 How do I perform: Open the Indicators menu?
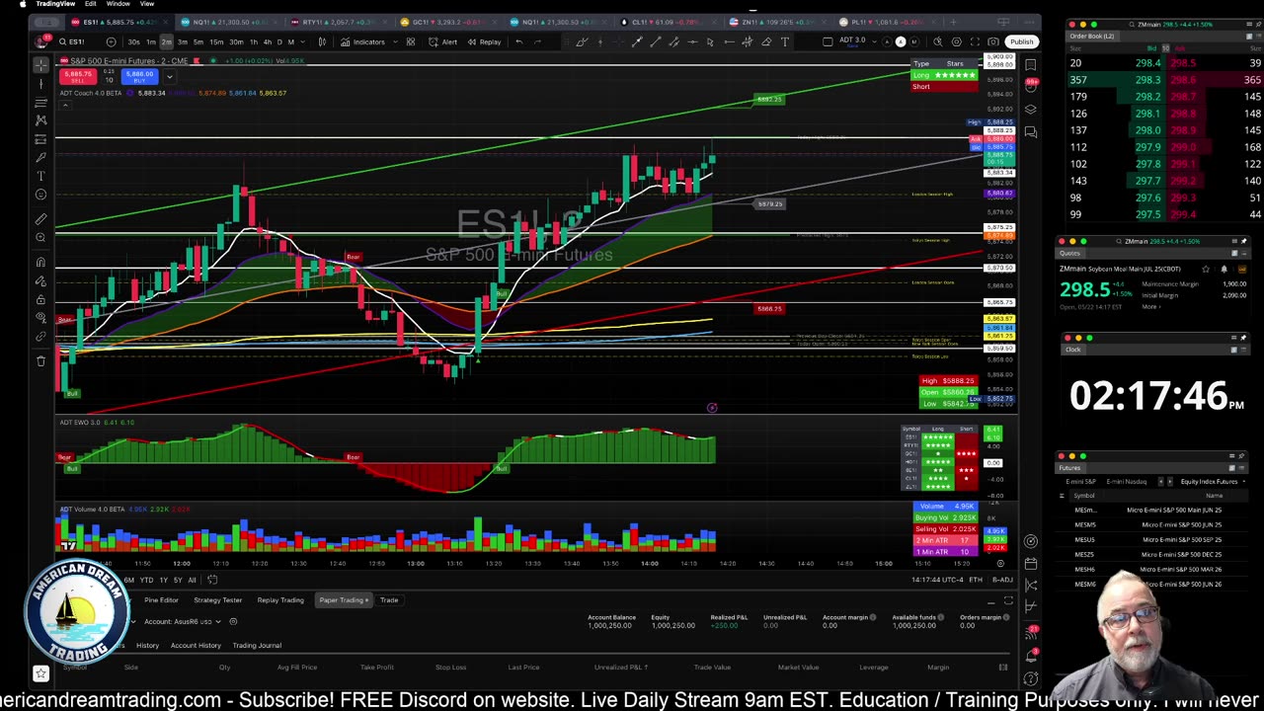[362, 41]
